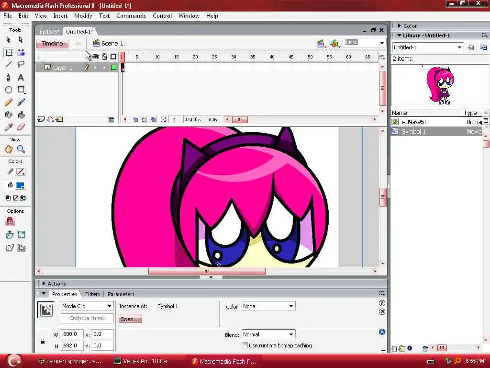The image size is (490, 368).
Task: Click the Timeline toggle button
Action: 52,44
